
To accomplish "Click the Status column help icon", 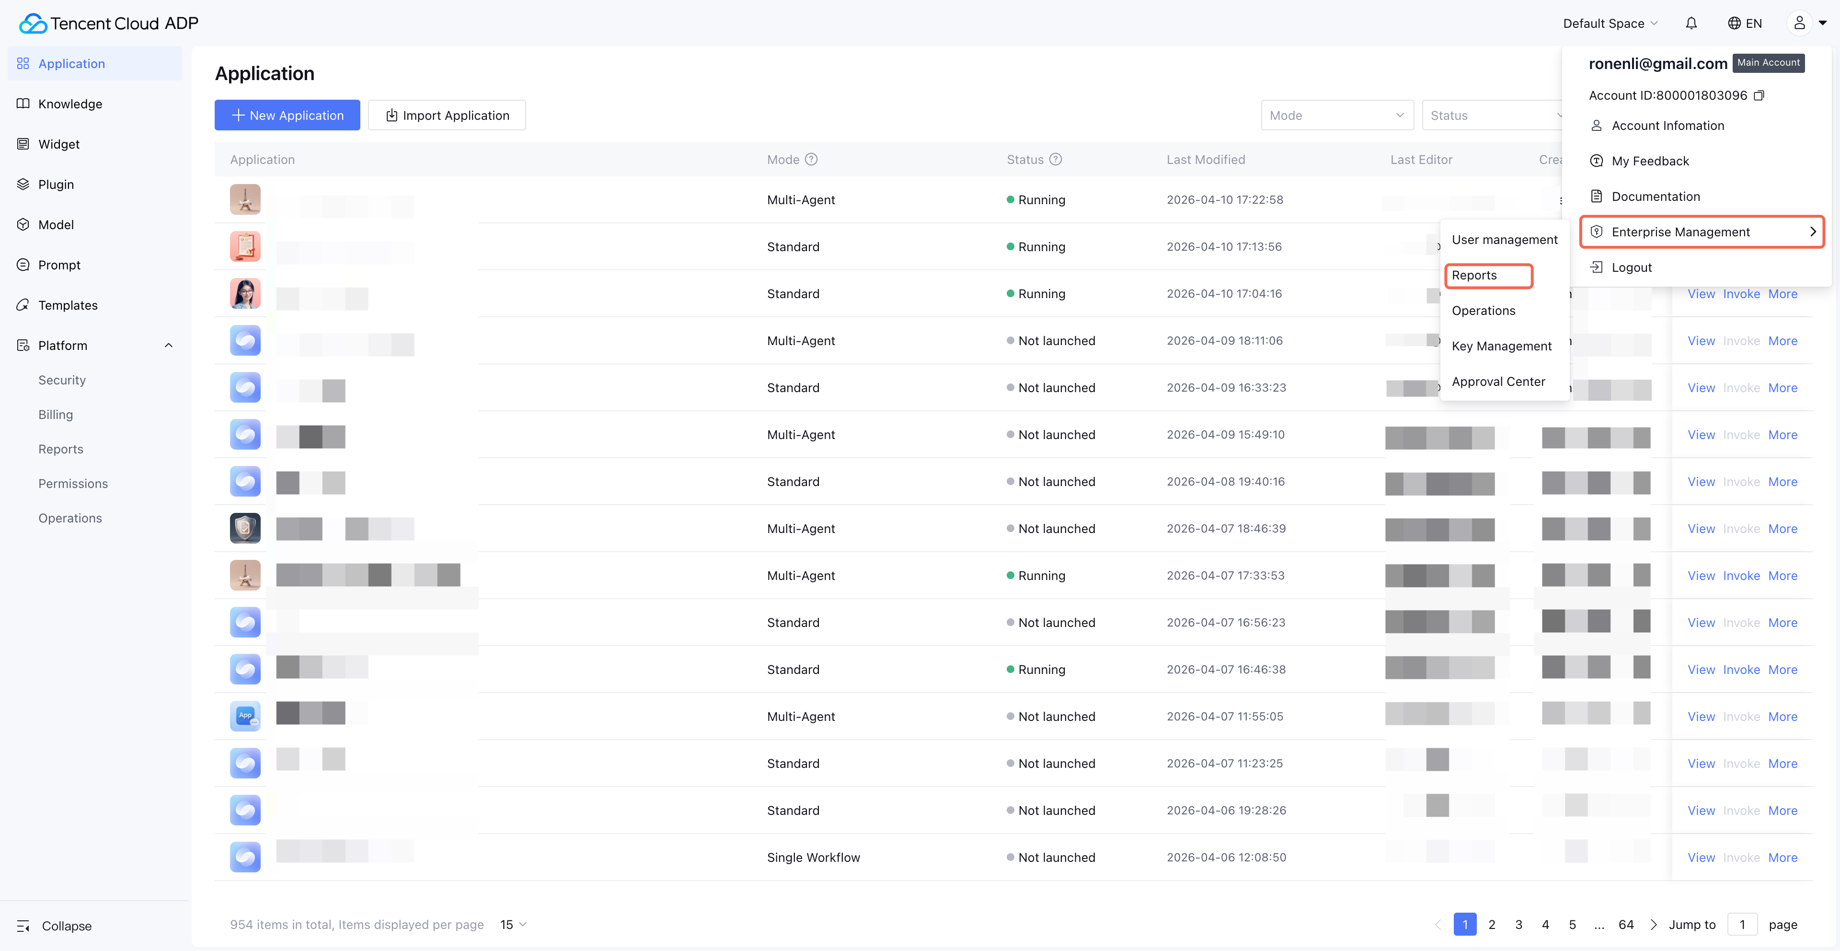I will click(1055, 159).
